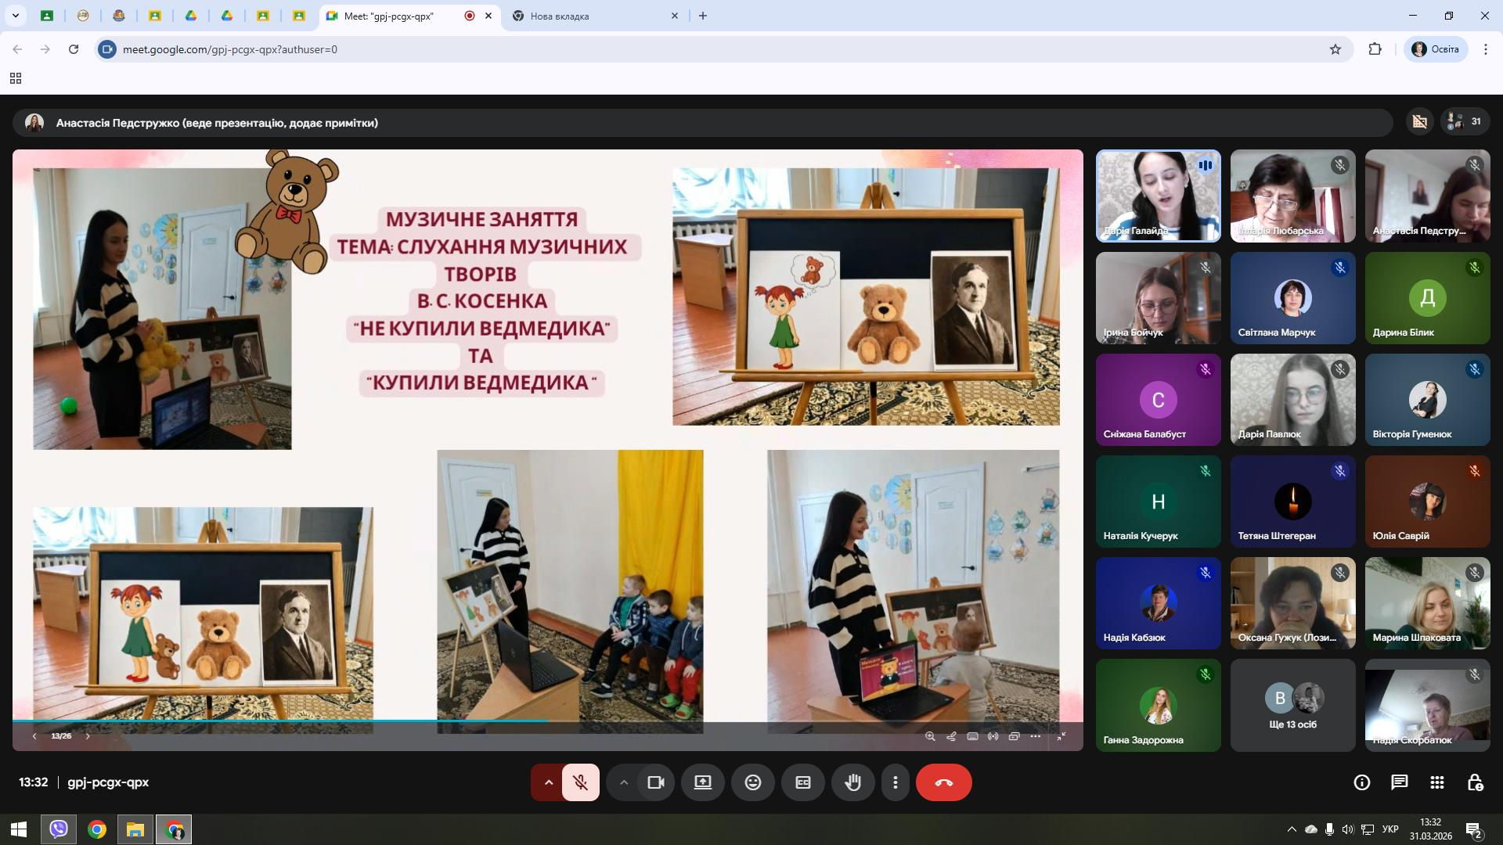Go to the previous slide in the presentation

click(x=34, y=736)
